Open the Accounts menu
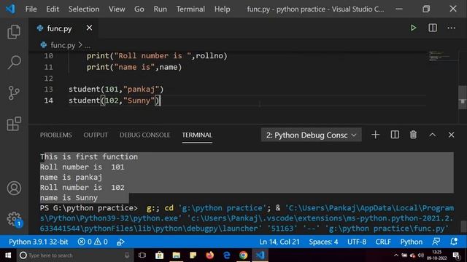The image size is (467, 262). 14,188
